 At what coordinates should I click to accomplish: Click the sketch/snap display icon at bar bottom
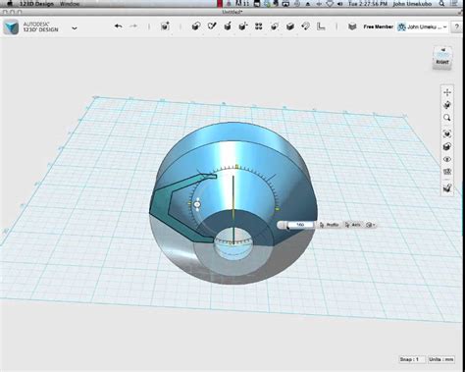[447, 187]
